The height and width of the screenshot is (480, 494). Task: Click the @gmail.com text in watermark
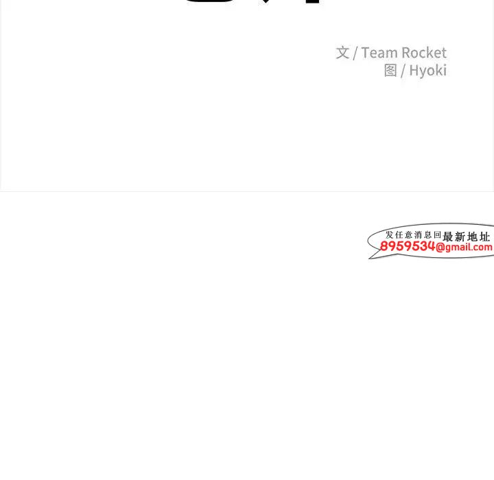[x=464, y=247]
